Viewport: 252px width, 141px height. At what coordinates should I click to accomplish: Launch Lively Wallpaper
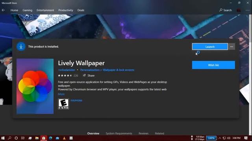[210, 47]
